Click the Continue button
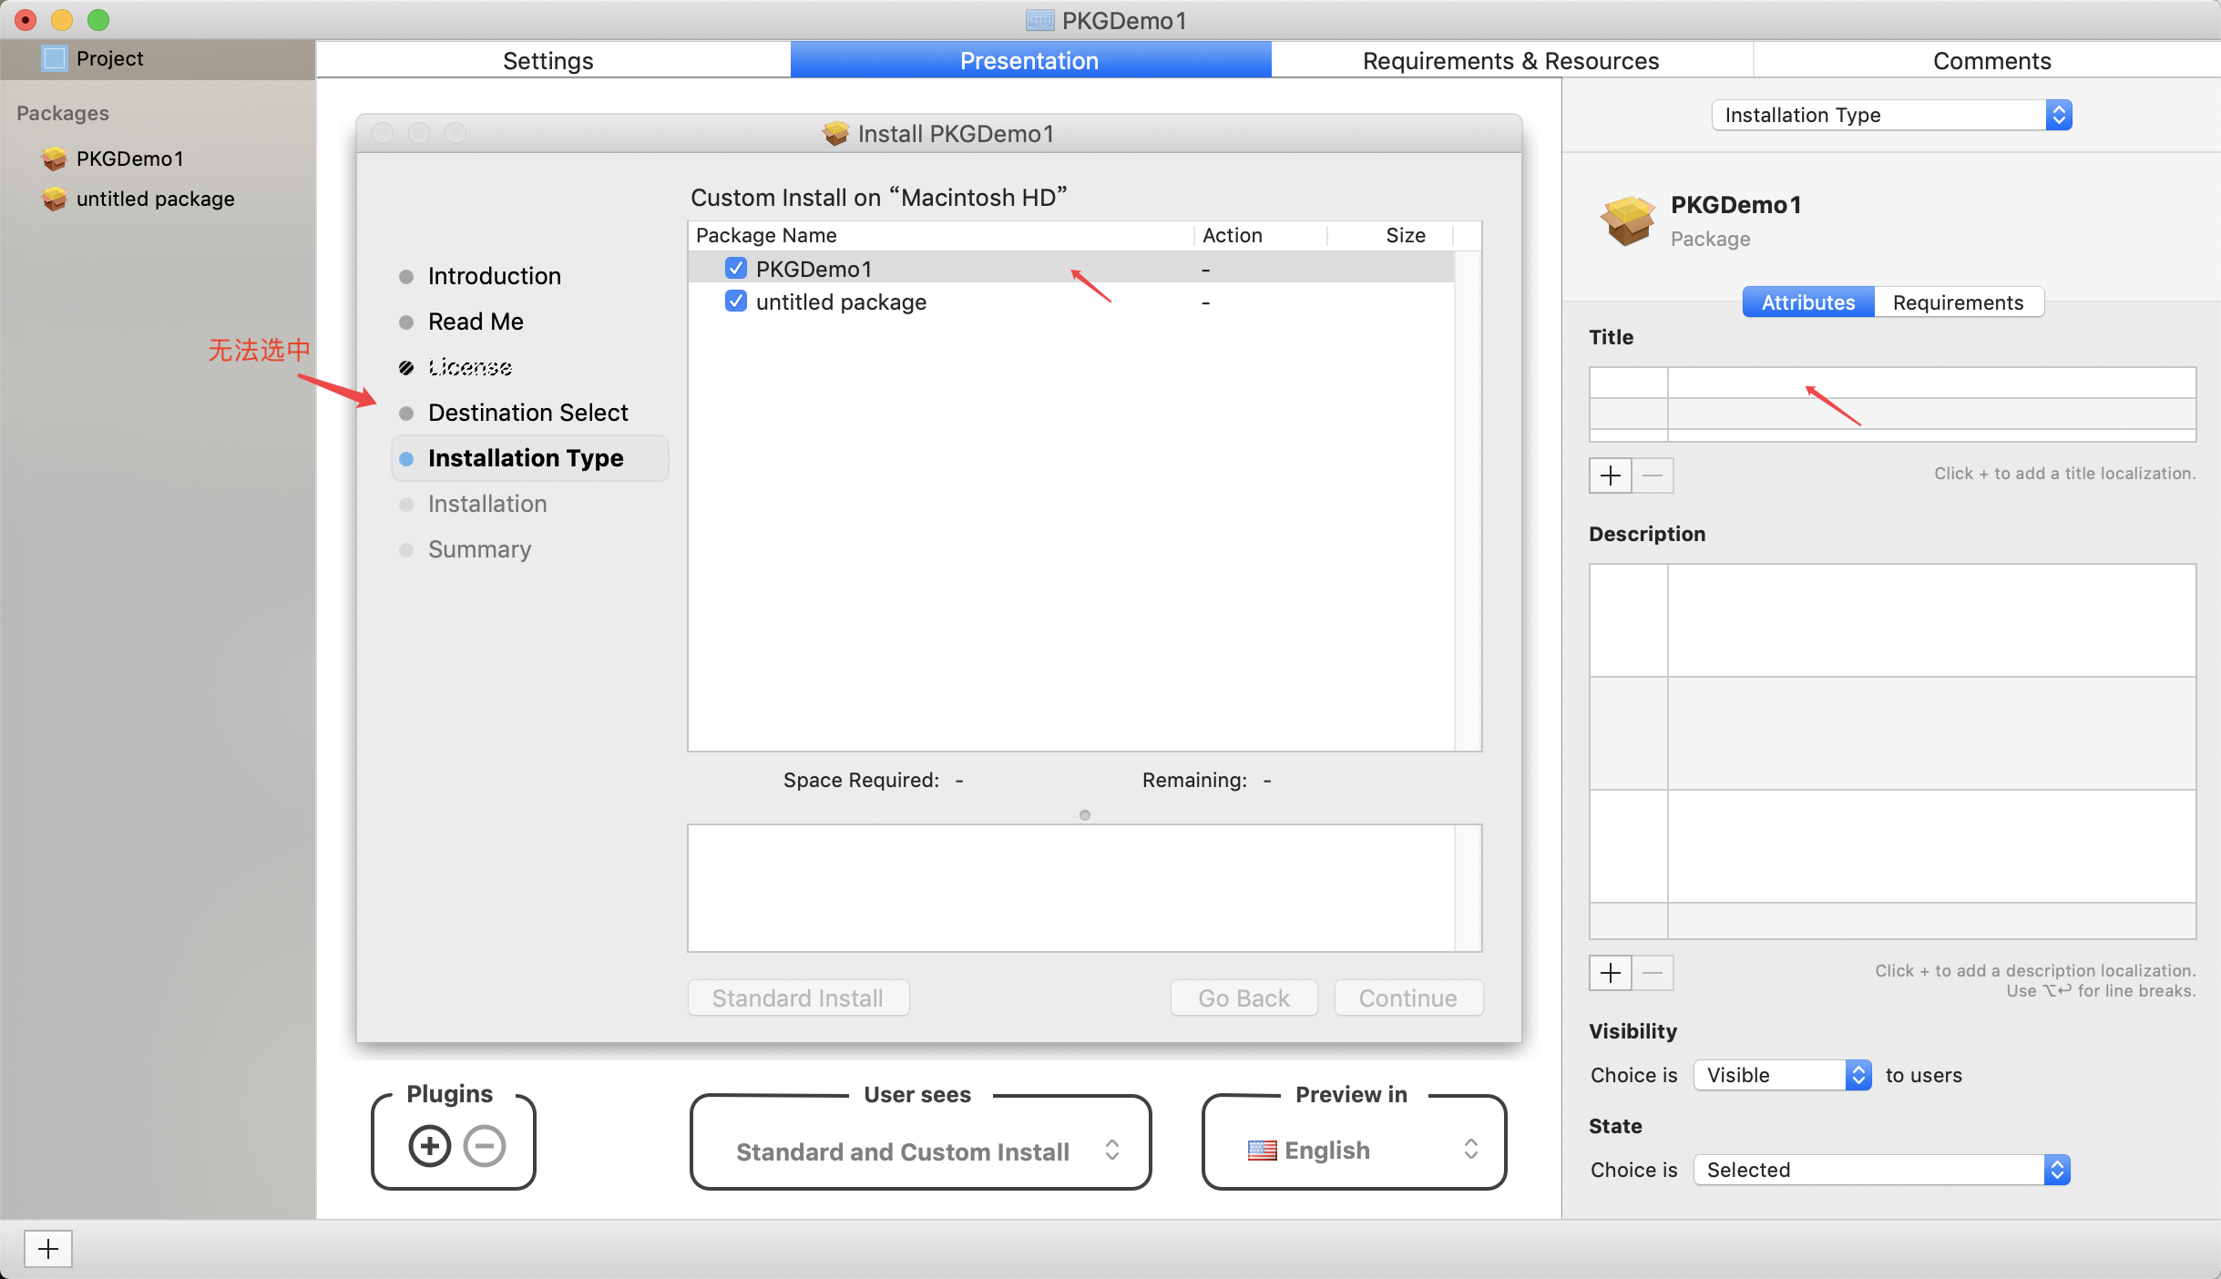This screenshot has width=2221, height=1279. [x=1407, y=998]
